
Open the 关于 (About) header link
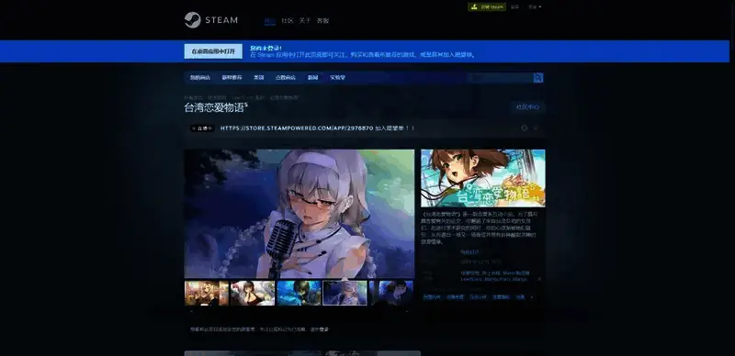[x=305, y=20]
